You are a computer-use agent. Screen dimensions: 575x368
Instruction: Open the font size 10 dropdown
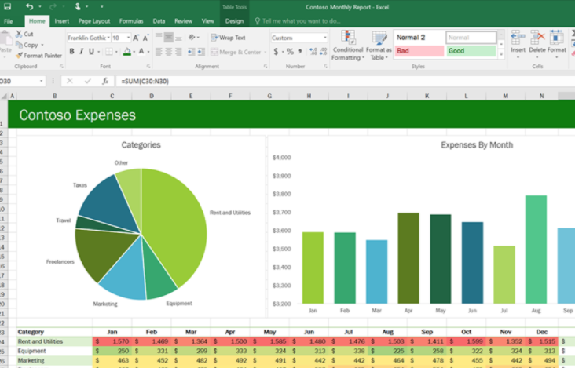point(128,38)
